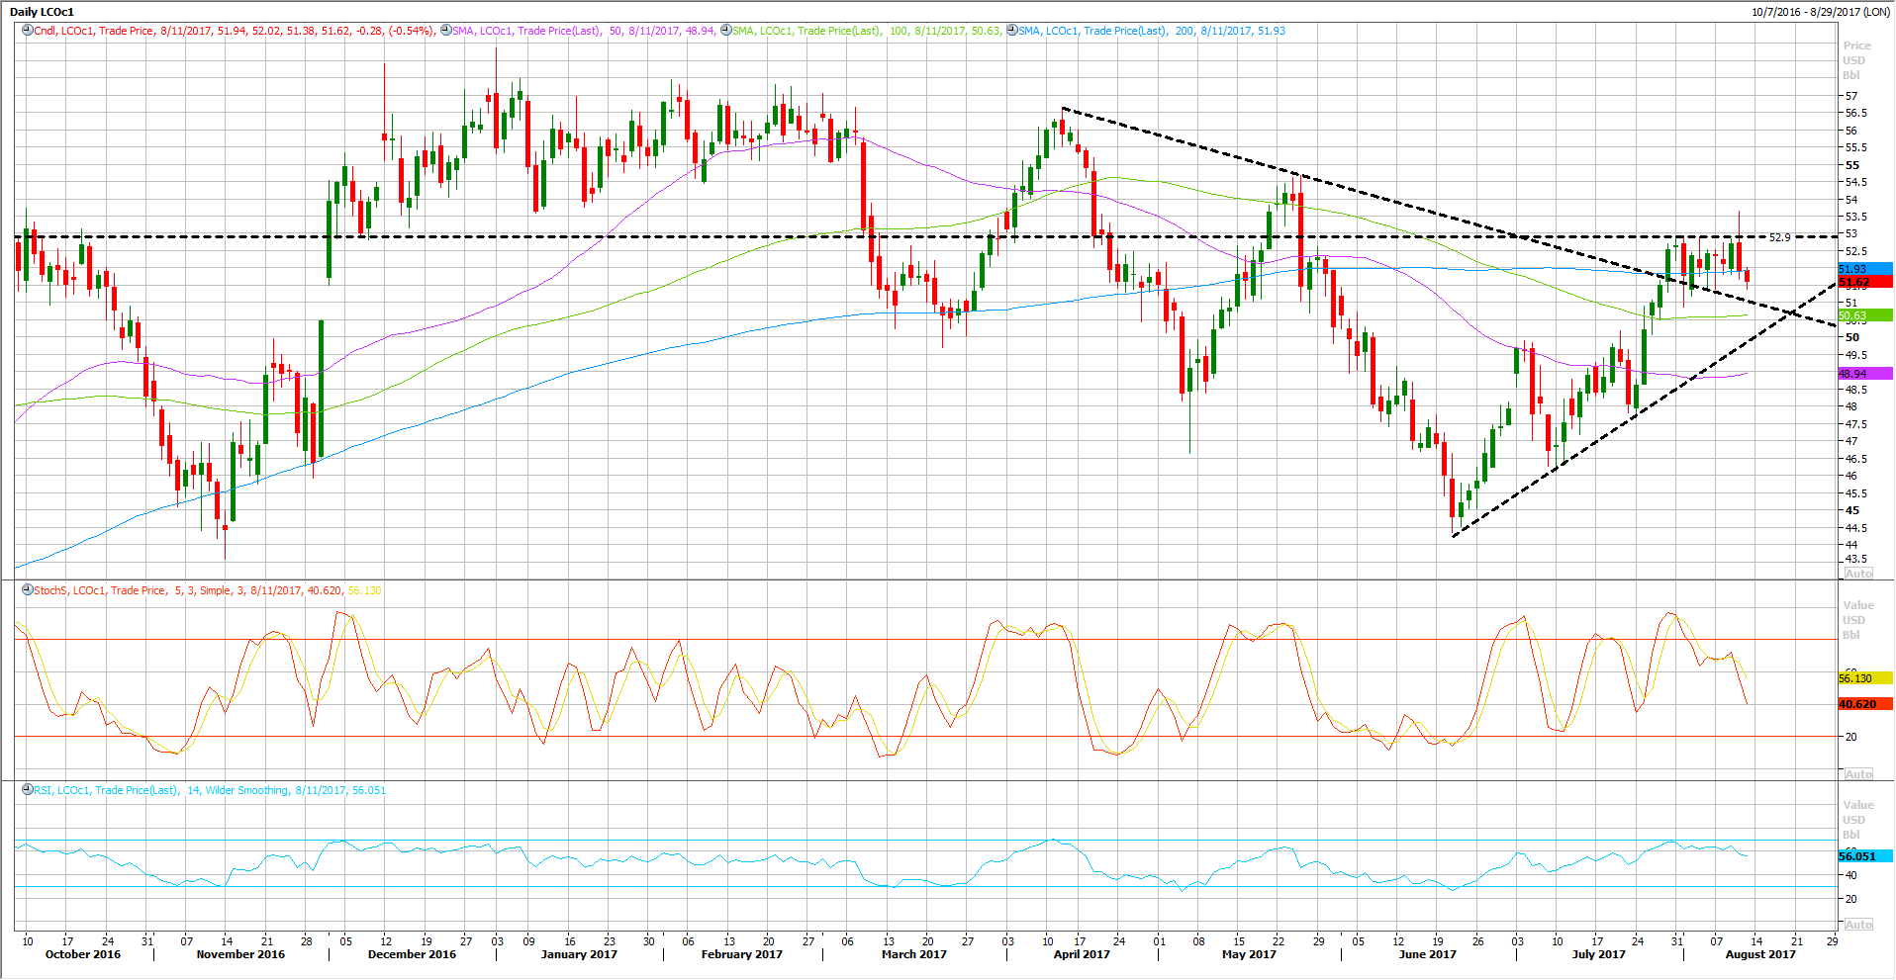1896x980 pixels.
Task: Click the clock icon beside the RSI legend
Action: [28, 790]
